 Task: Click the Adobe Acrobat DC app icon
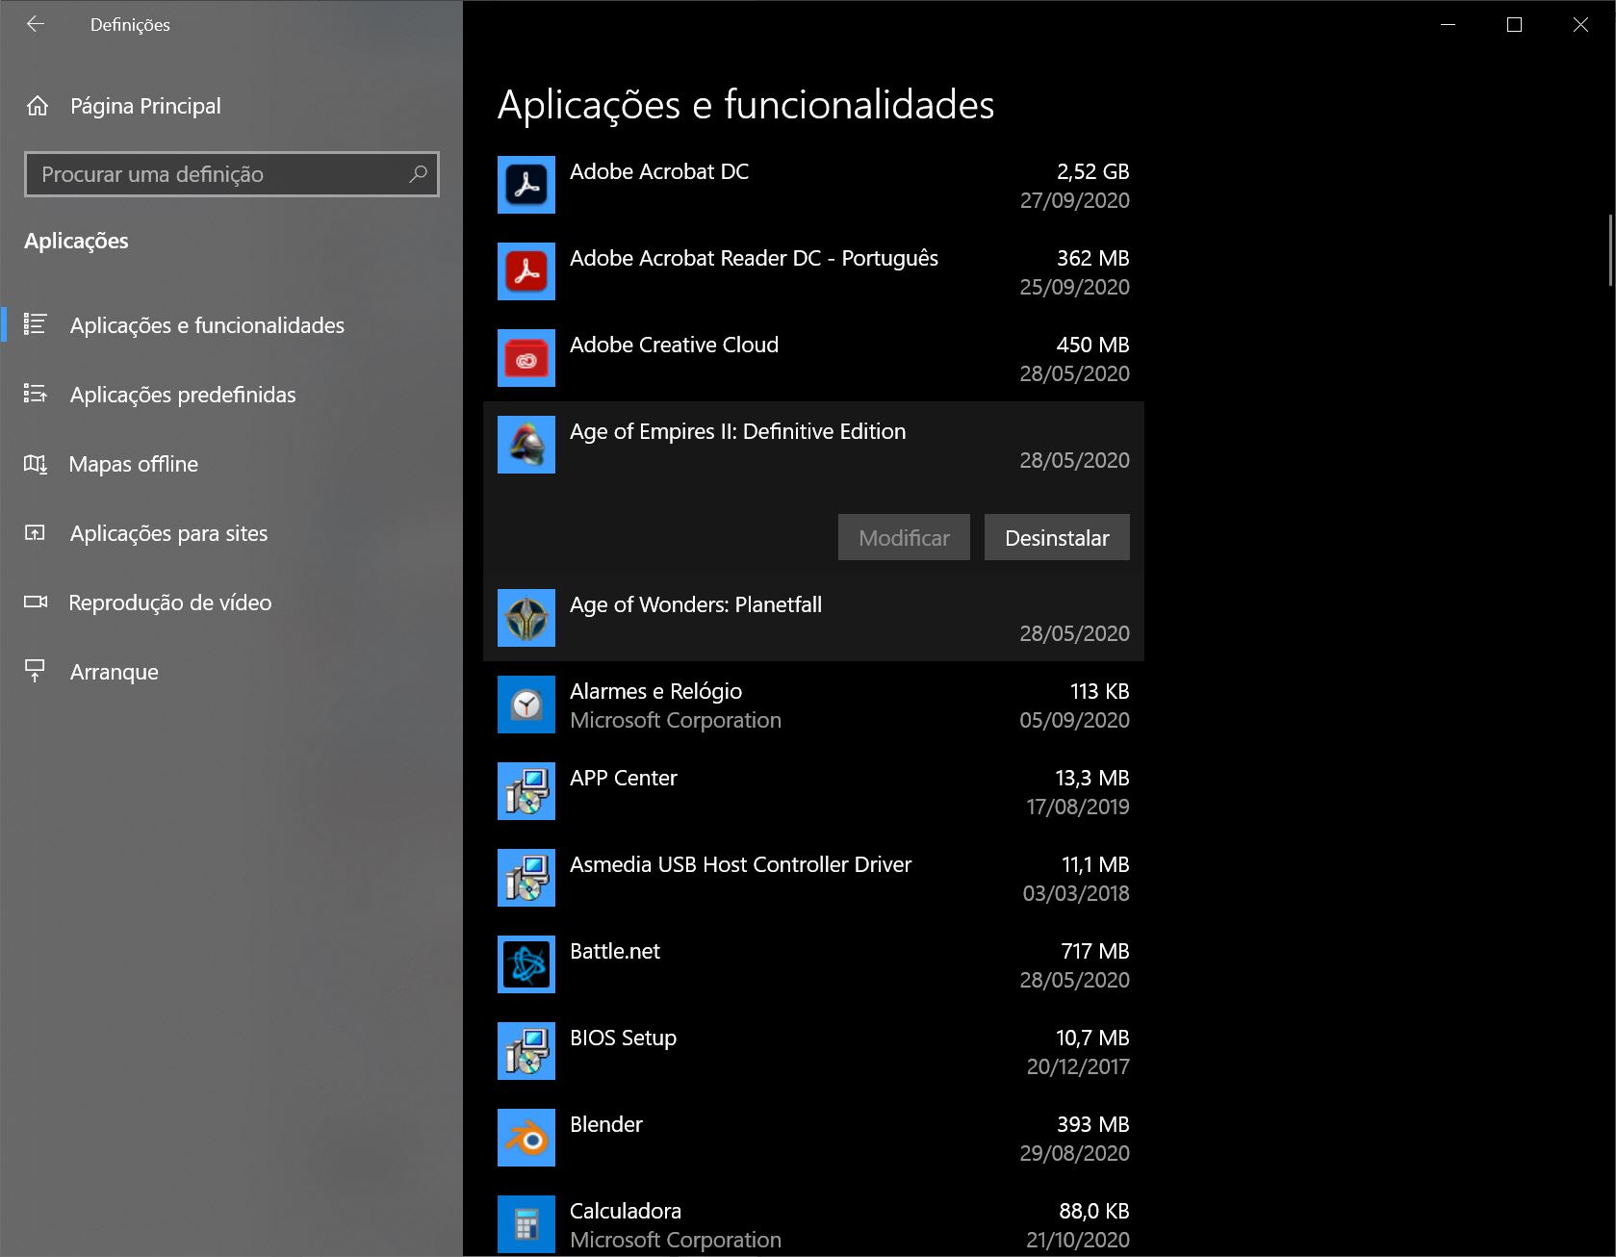[526, 185]
